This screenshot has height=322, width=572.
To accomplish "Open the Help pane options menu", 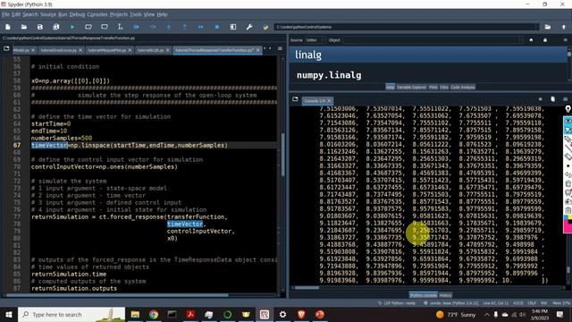I will tap(565, 40).
